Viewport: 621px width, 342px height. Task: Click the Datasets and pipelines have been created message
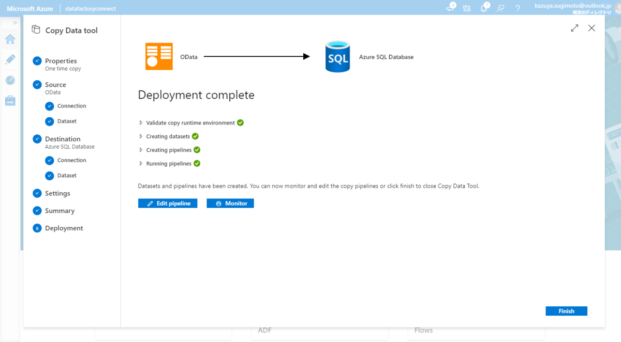point(308,186)
